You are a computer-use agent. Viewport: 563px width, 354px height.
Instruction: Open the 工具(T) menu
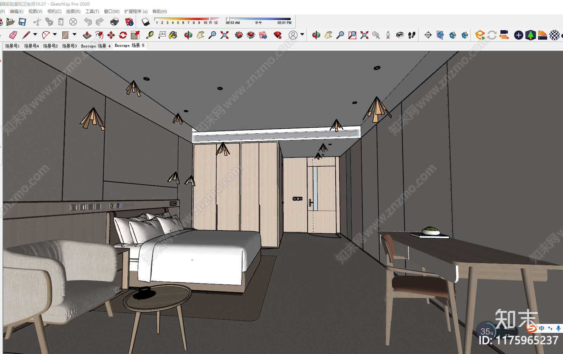(x=92, y=11)
